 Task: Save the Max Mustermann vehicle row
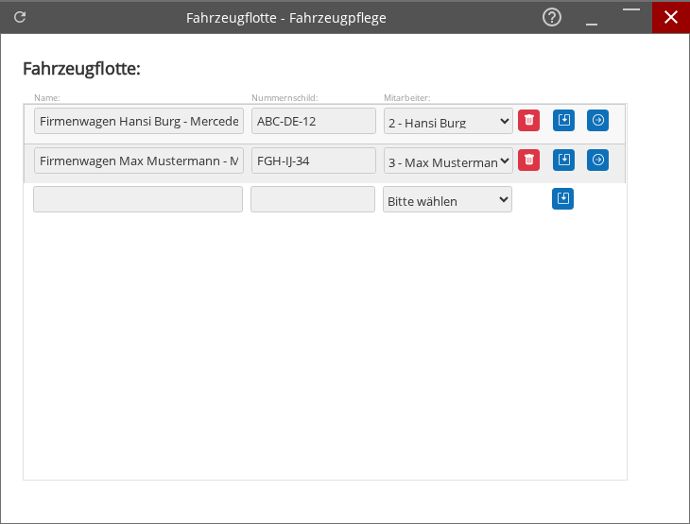(x=563, y=160)
